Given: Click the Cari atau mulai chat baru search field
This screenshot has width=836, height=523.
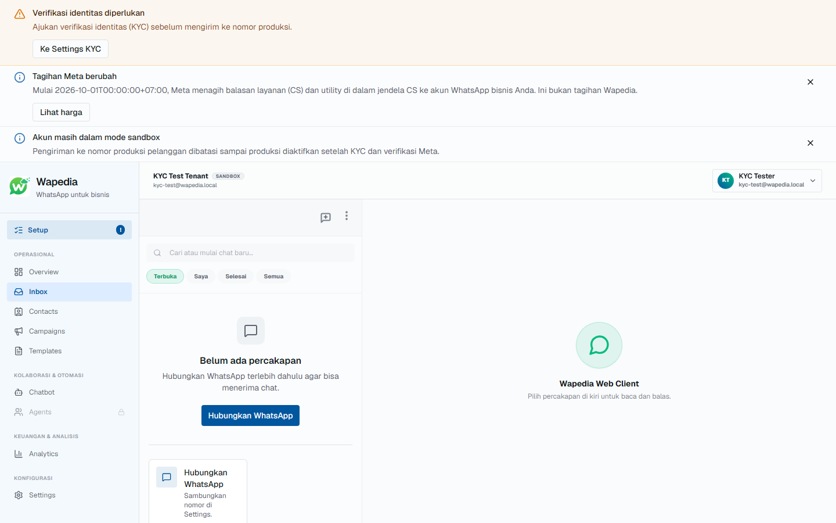Looking at the screenshot, I should [250, 253].
